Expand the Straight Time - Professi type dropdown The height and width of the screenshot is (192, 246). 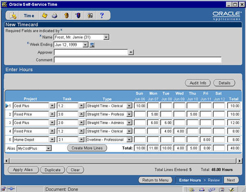coord(129,114)
